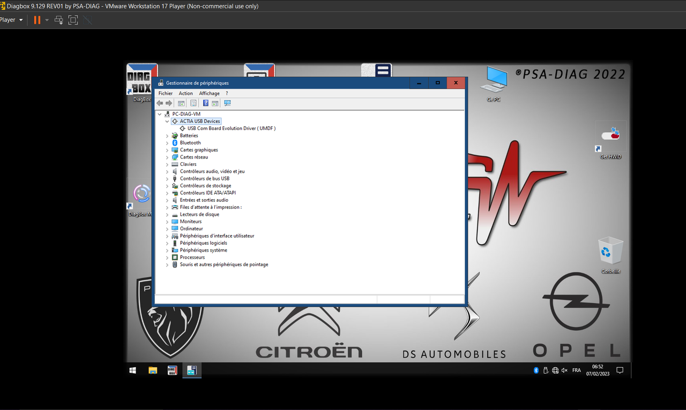Expand Souris et autres périphériques de pointage
The width and height of the screenshot is (686, 410).
click(167, 264)
